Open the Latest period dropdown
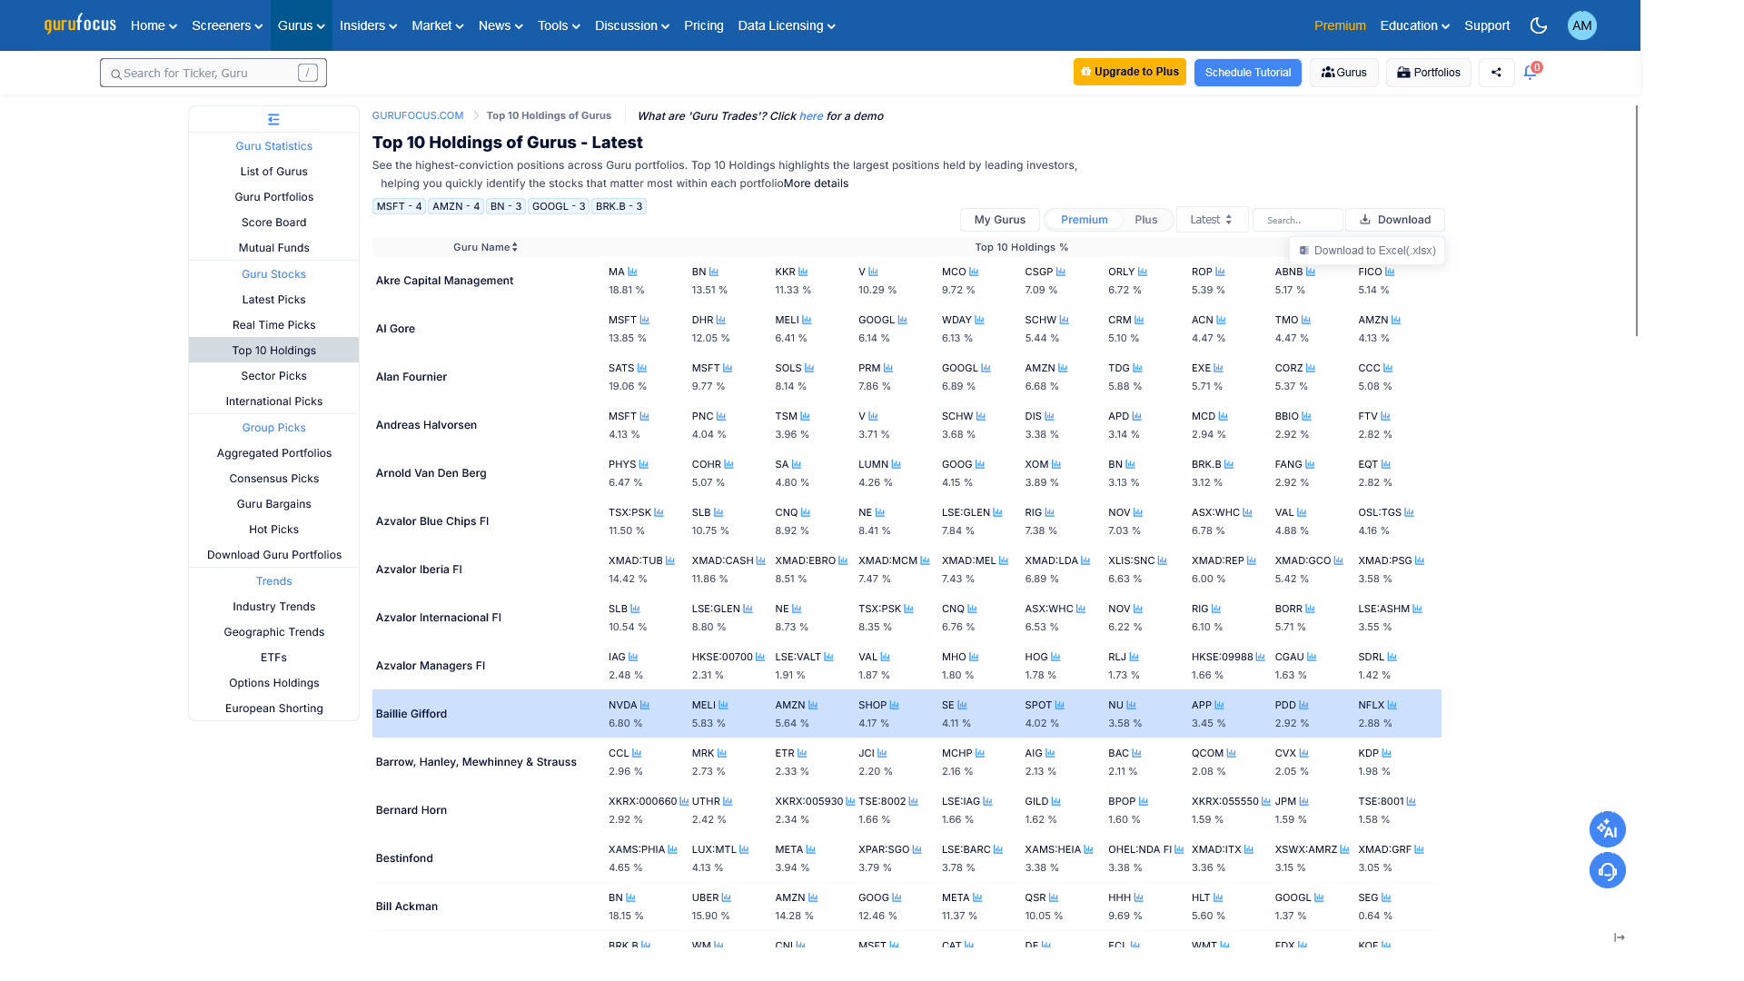Screen dimensions: 1744x981 coord(1212,220)
